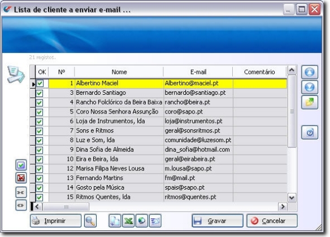Open the help question mark icon
The width and height of the screenshot is (330, 237).
pos(310,133)
